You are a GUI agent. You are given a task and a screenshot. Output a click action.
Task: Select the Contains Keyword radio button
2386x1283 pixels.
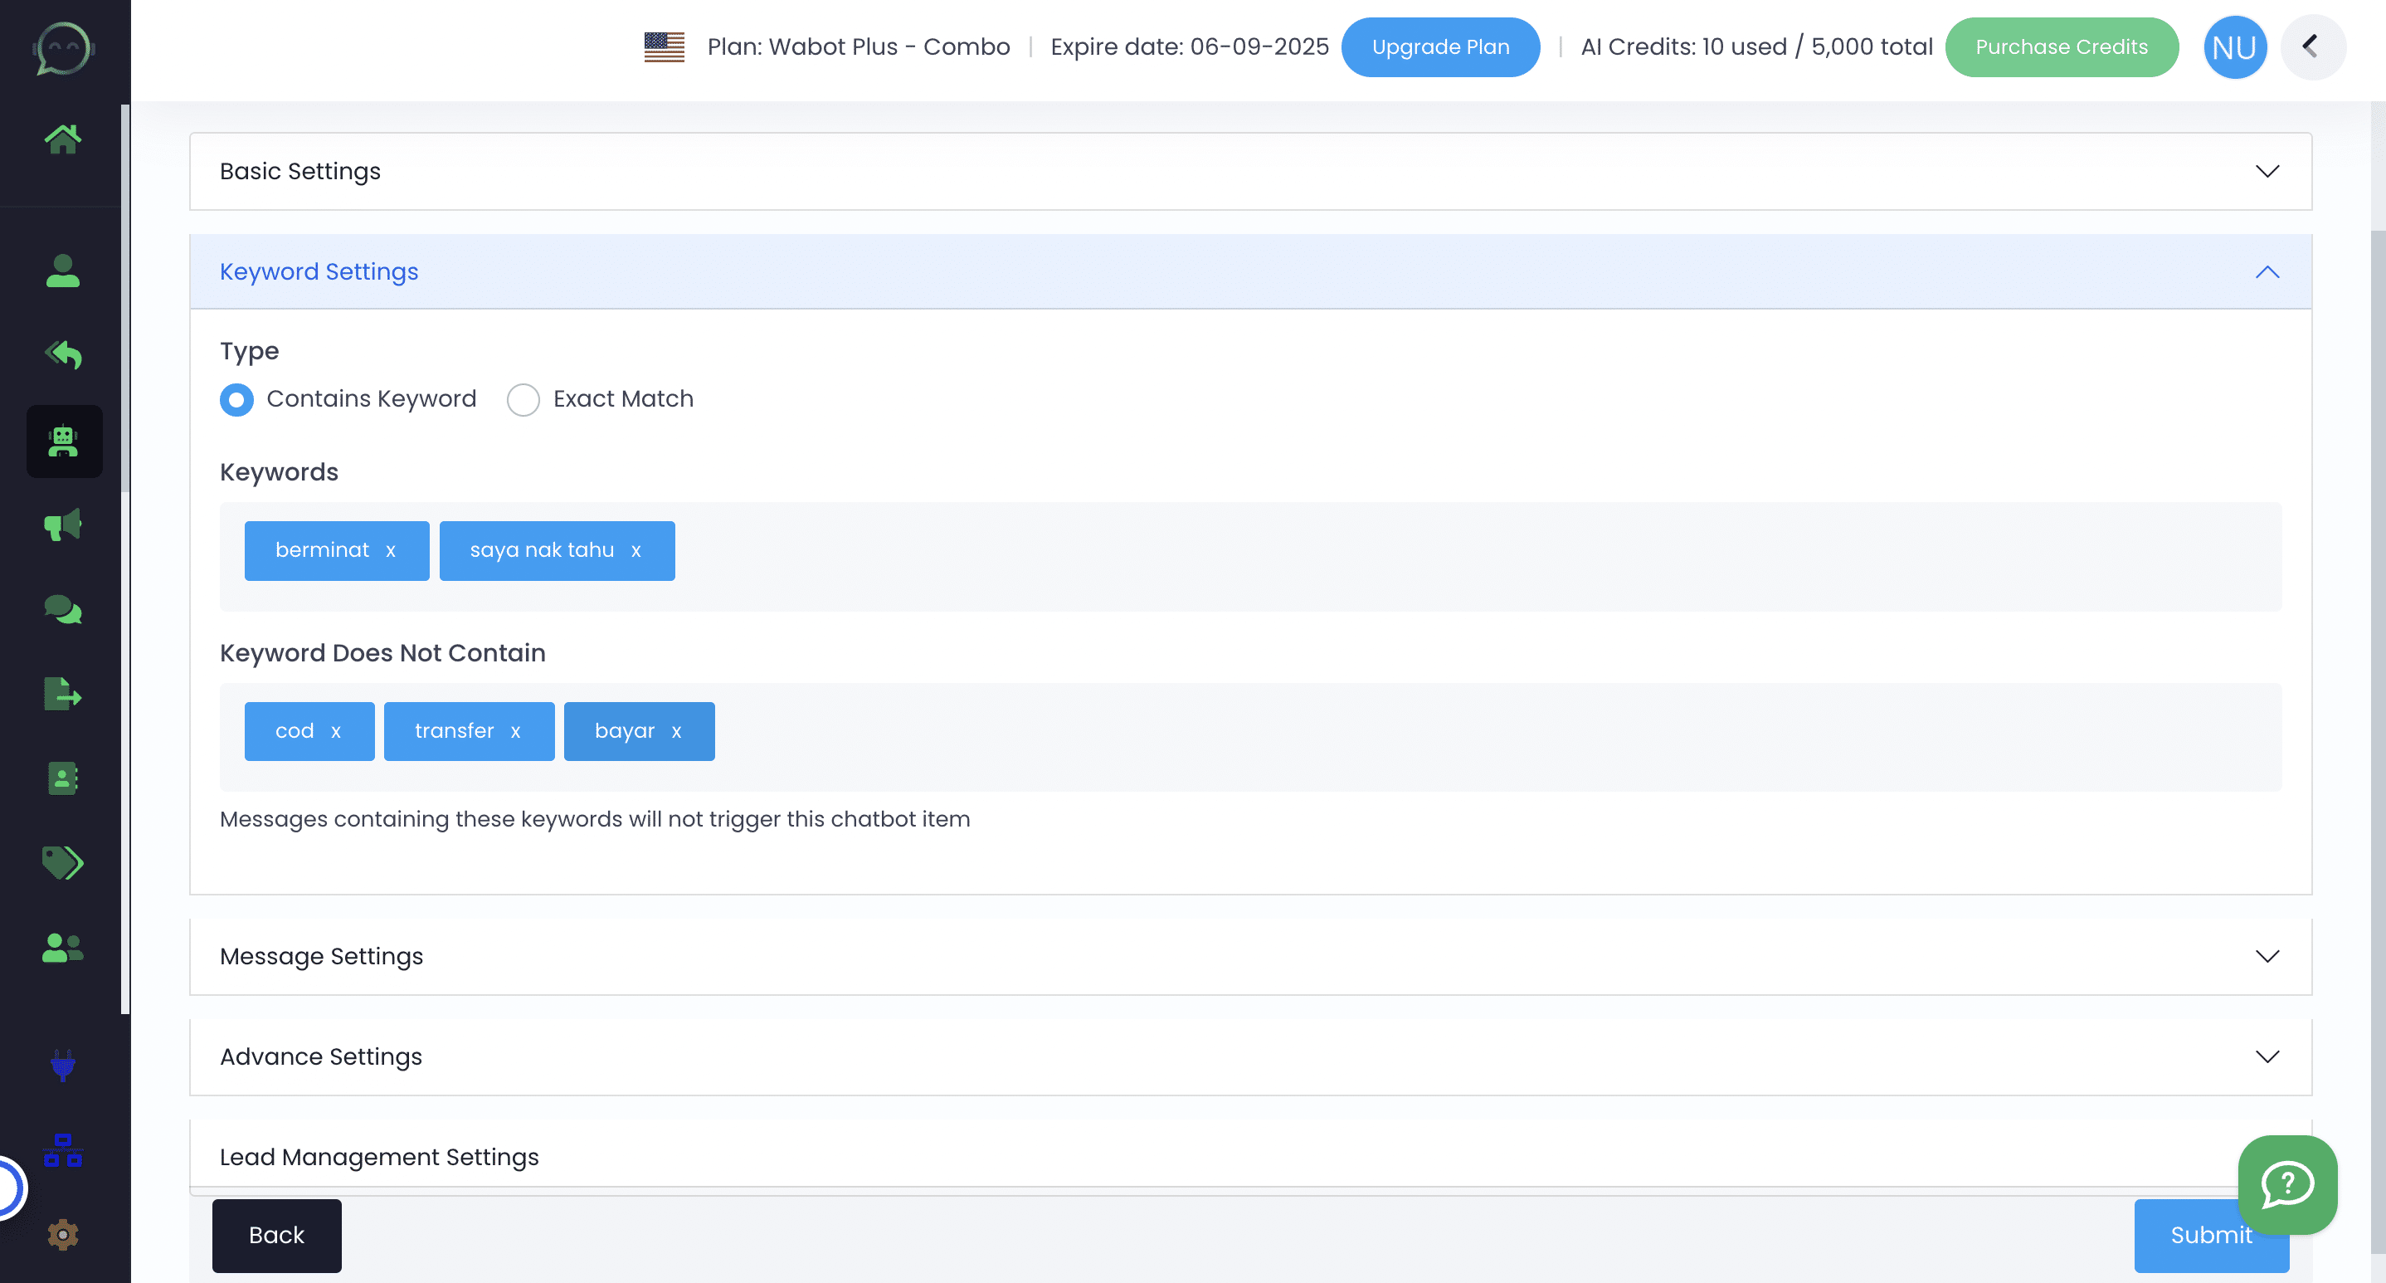click(236, 399)
